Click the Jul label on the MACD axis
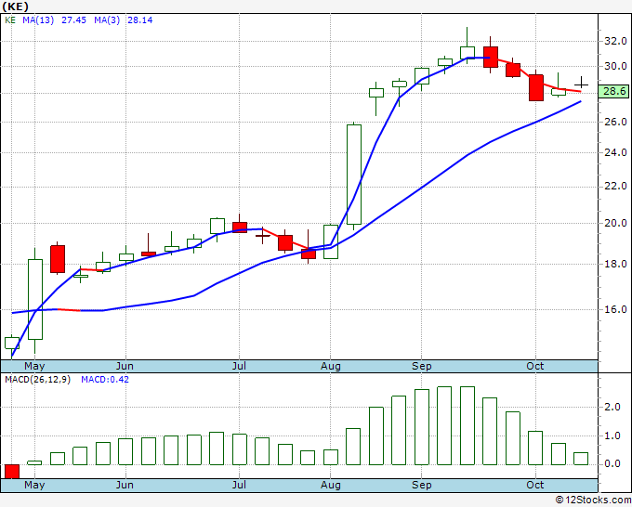This screenshot has width=632, height=507. pos(239,485)
